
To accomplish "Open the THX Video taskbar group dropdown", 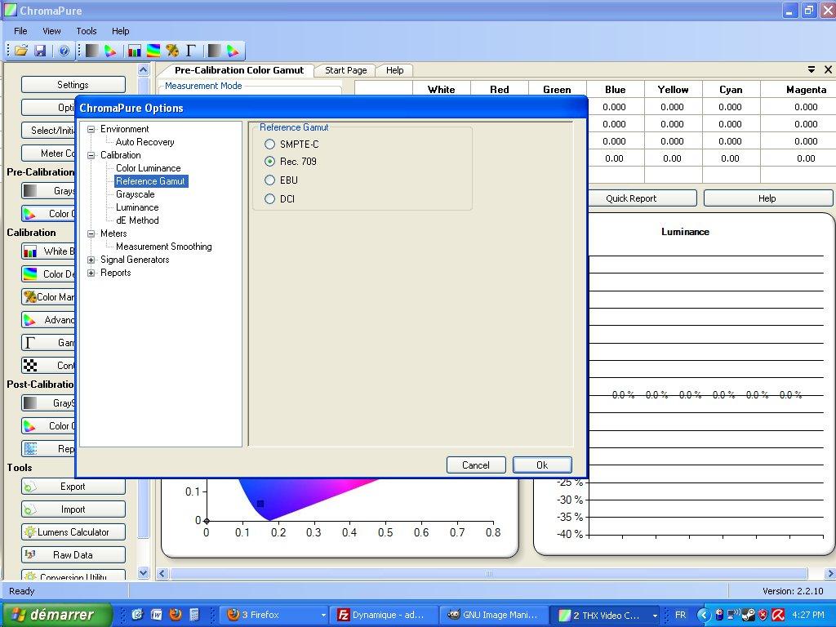I will click(655, 616).
